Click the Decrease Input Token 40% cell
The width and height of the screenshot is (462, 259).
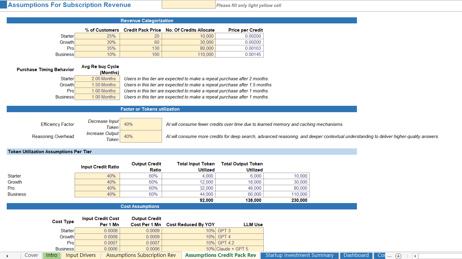(x=141, y=124)
